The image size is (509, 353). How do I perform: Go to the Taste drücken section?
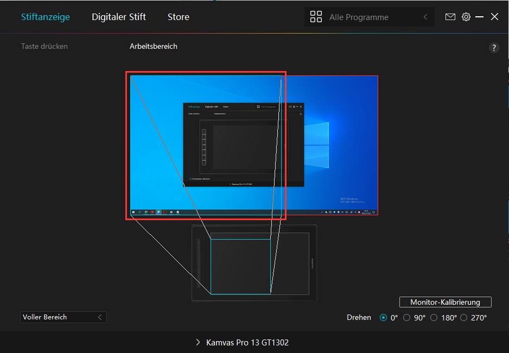tap(44, 46)
